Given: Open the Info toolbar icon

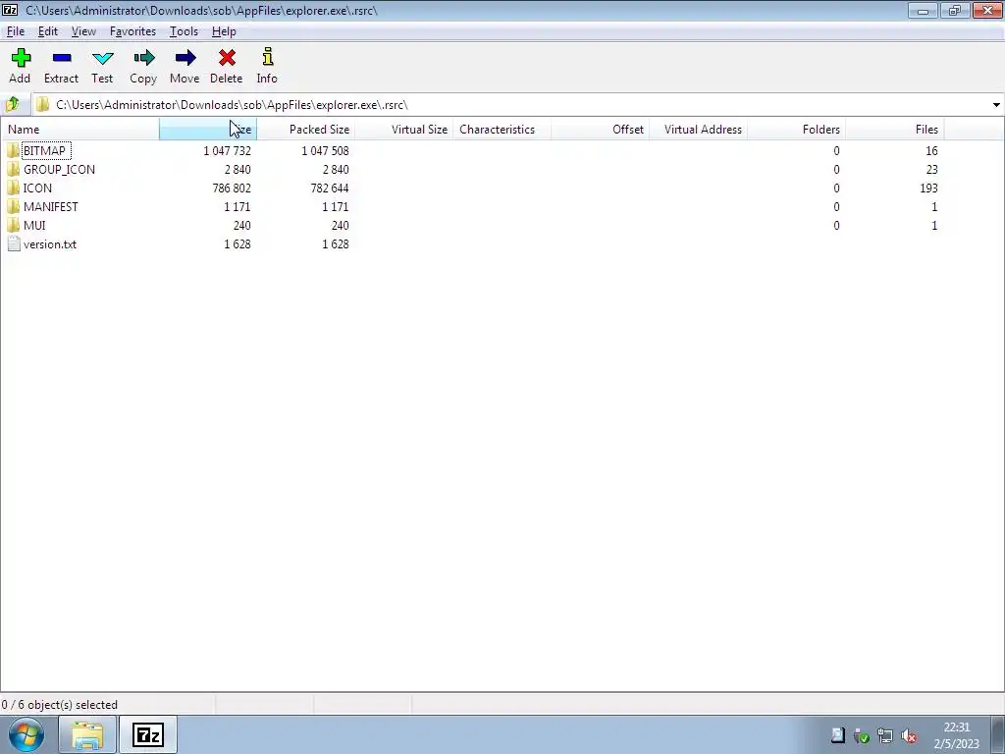Looking at the screenshot, I should pos(267,57).
